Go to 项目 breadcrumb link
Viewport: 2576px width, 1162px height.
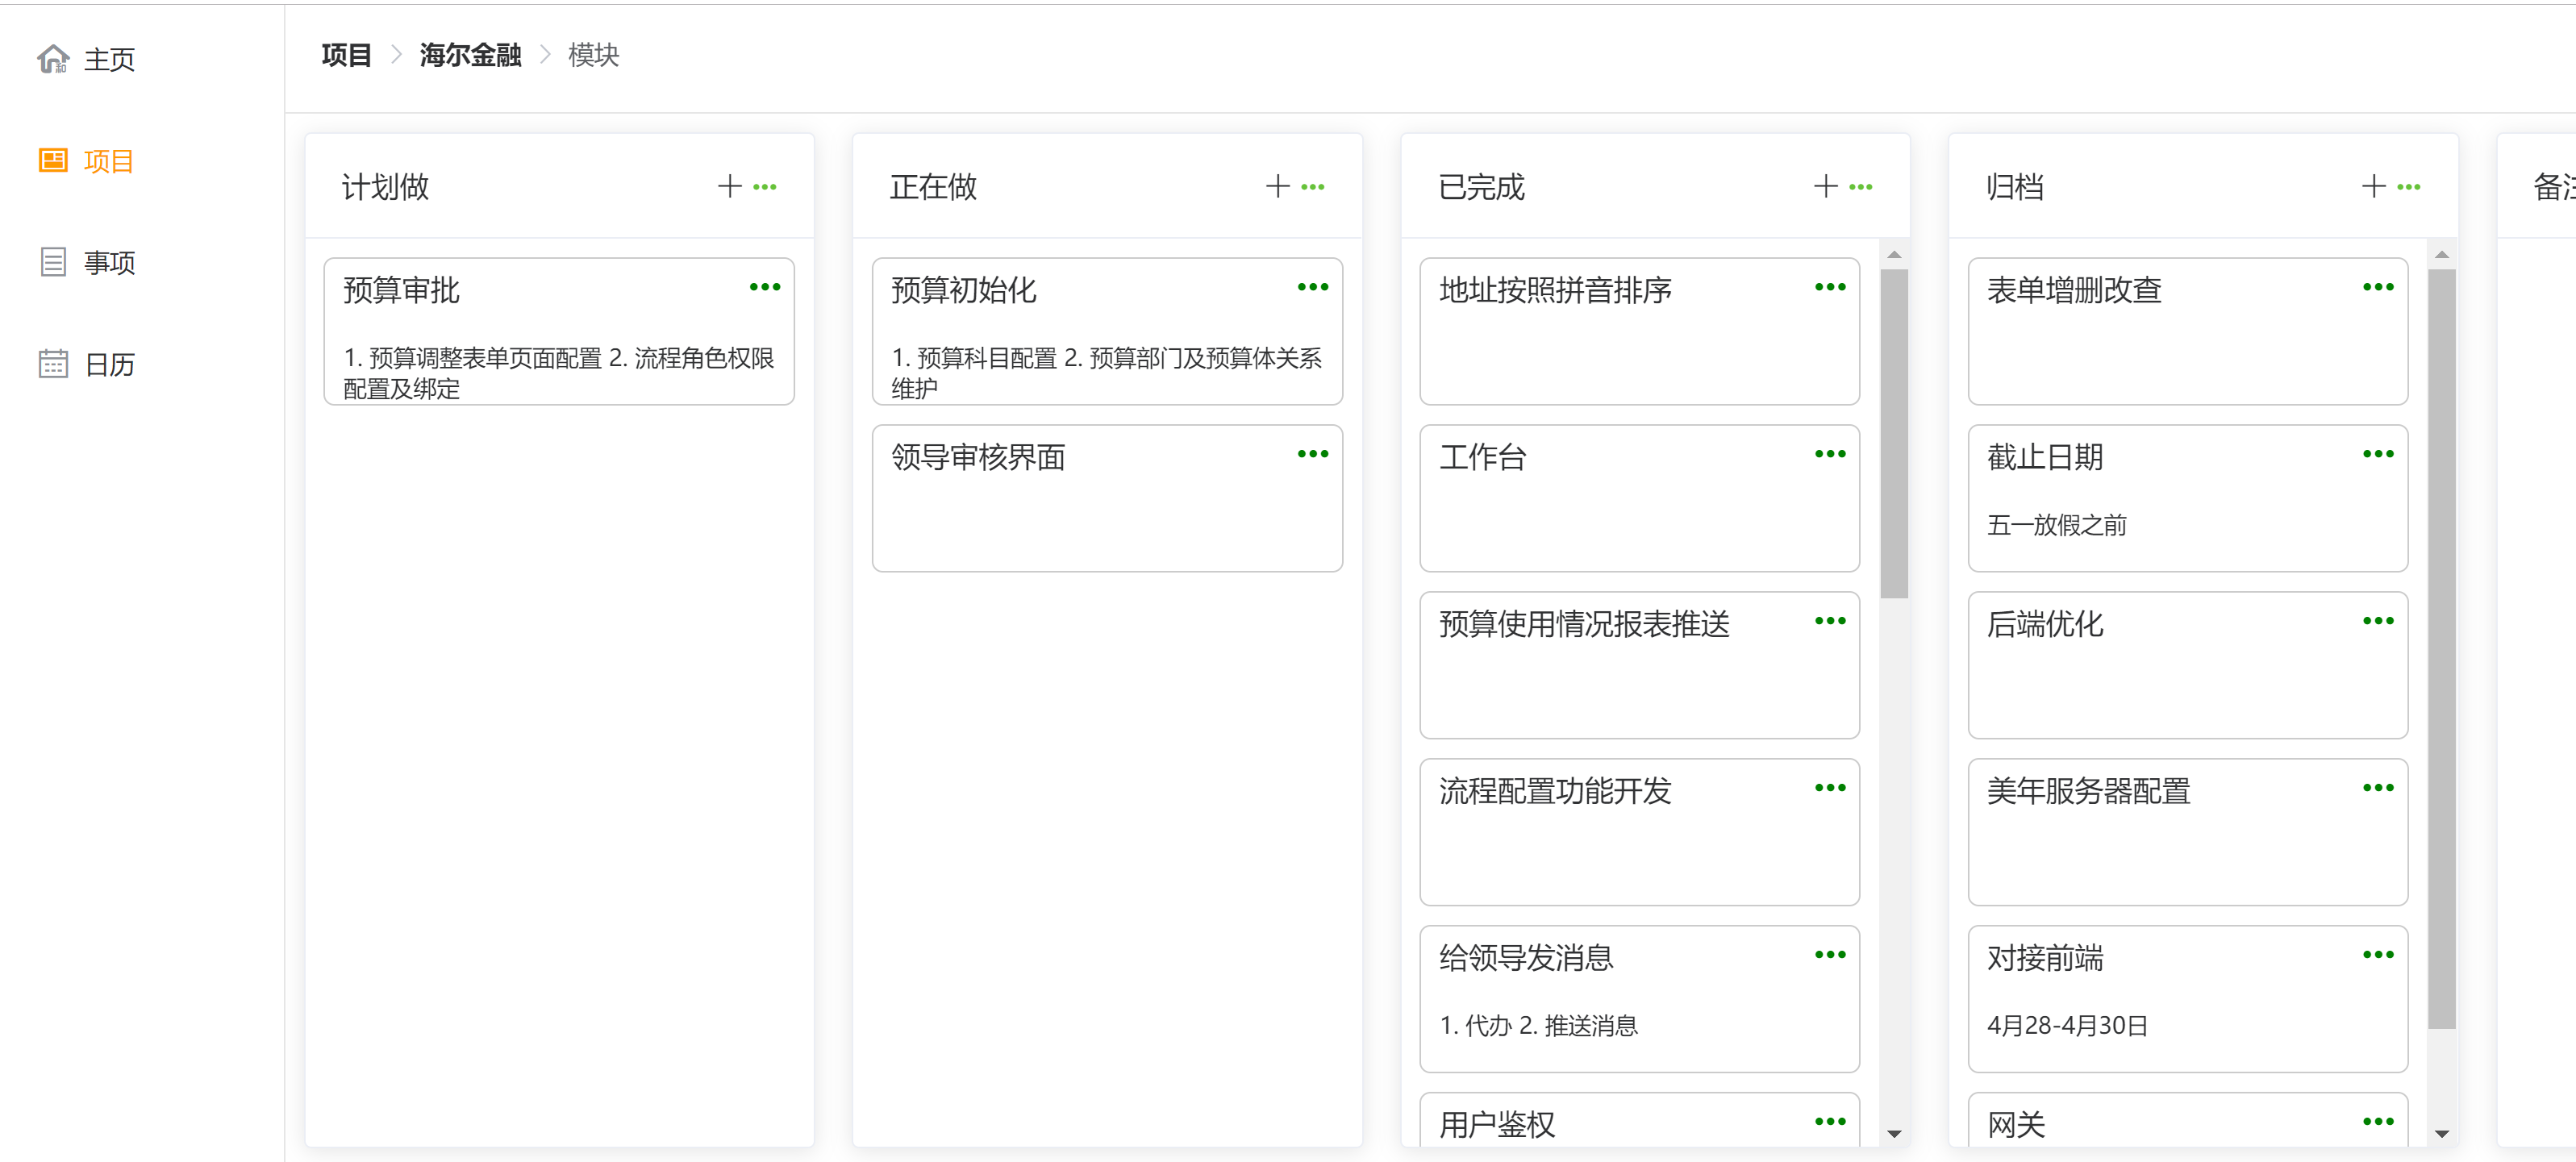tap(346, 55)
